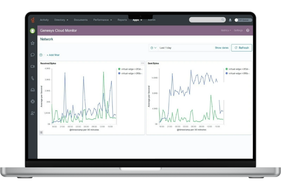Screen dimensions: 281x187
Task: Click the Show dates link
Action: [x=222, y=48]
